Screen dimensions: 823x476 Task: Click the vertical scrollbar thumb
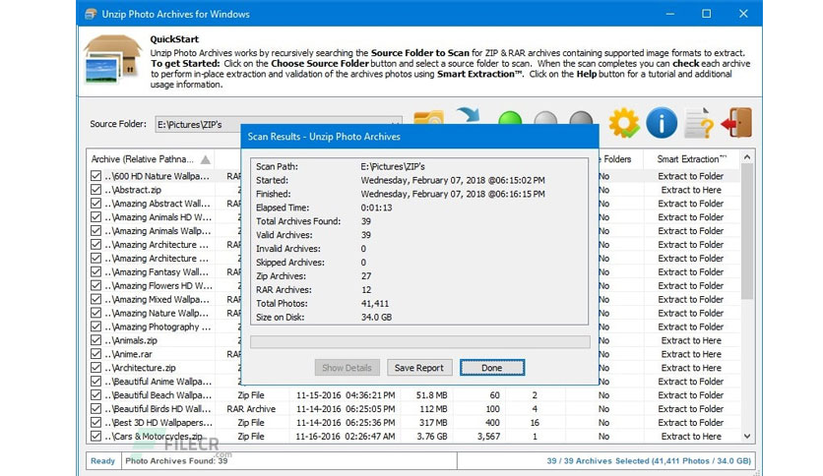(747, 231)
